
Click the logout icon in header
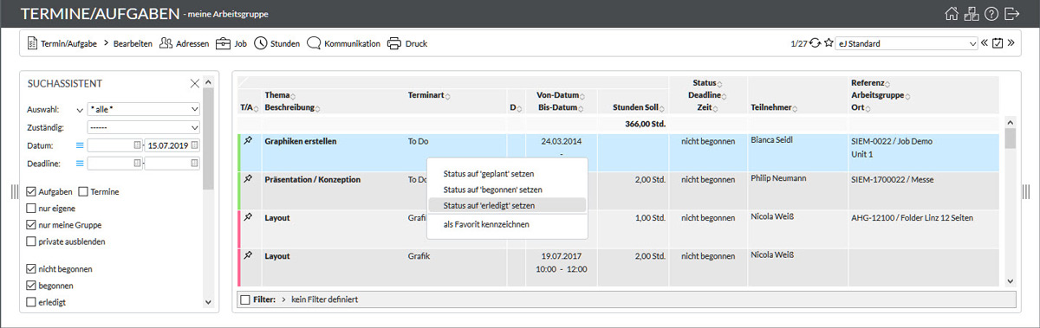click(x=1011, y=14)
